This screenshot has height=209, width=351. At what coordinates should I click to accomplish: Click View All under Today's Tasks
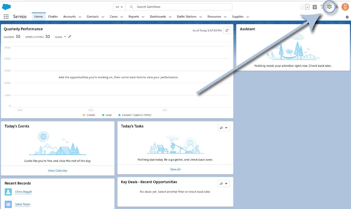click(x=175, y=169)
